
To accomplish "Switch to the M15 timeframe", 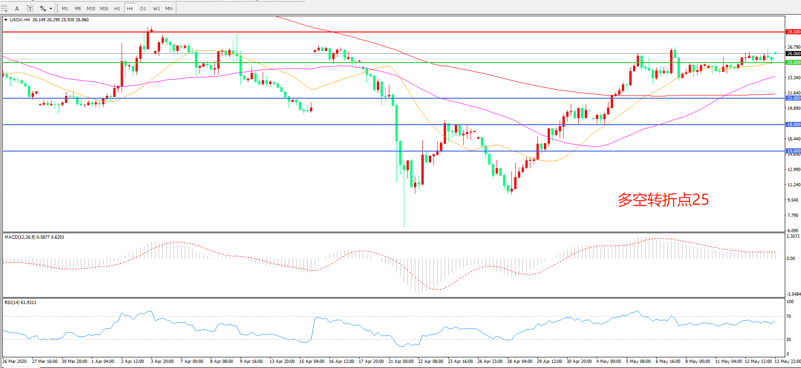I will (x=91, y=8).
